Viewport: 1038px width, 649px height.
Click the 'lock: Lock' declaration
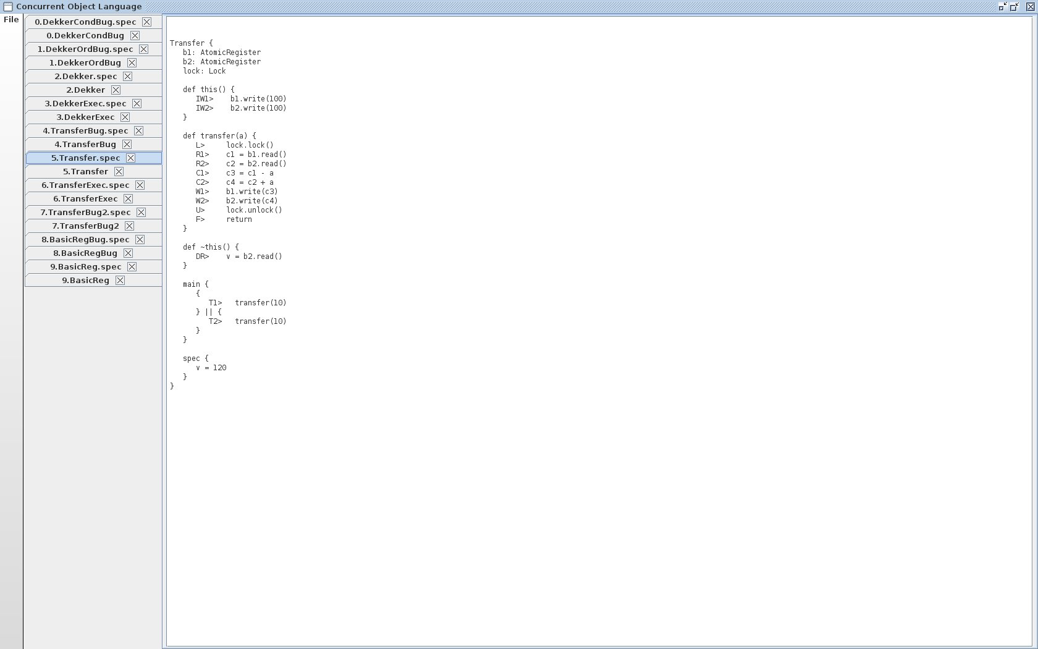tap(205, 71)
